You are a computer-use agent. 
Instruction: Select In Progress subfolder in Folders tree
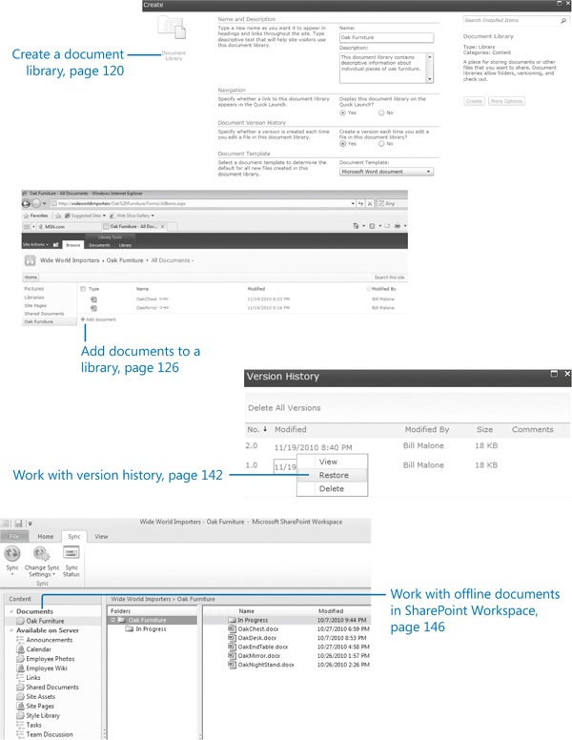point(145,629)
